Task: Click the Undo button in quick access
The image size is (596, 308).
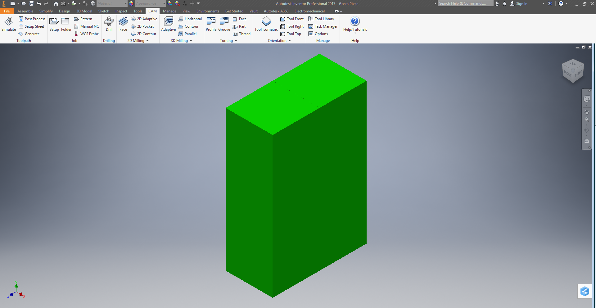Action: [39, 3]
